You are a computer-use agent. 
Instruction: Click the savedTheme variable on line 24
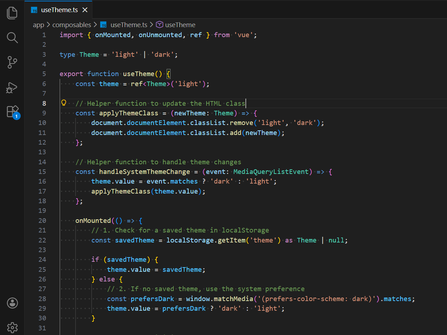[x=127, y=260]
